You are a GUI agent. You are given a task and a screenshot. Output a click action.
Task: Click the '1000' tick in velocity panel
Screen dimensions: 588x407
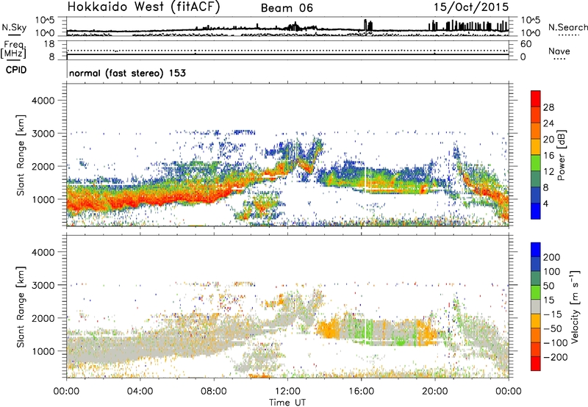(43, 351)
